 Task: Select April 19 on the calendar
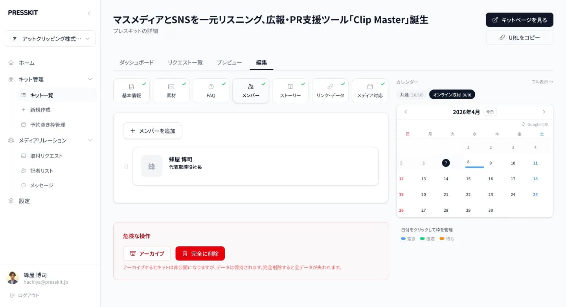401,194
